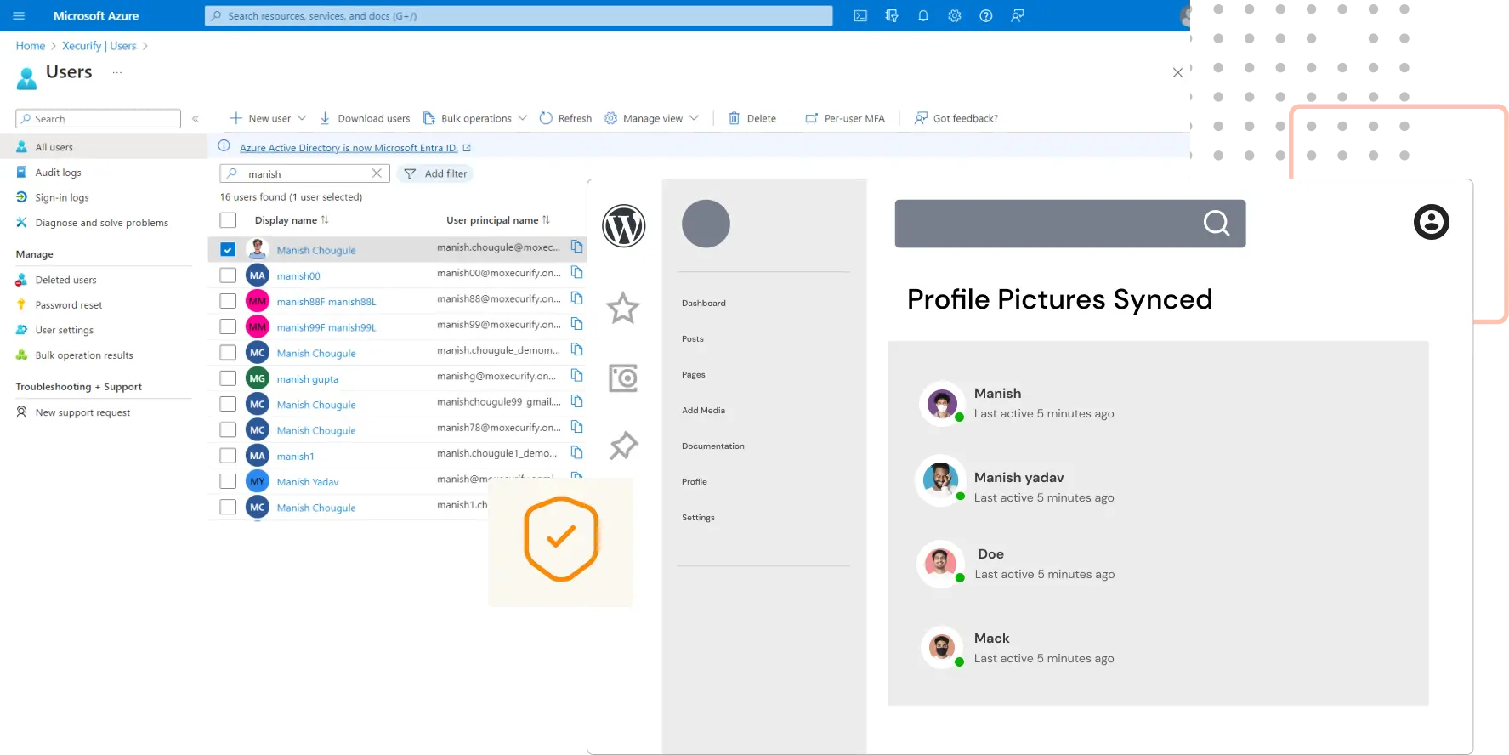Open Manish Yadav user link
This screenshot has height=755, width=1509.
click(x=307, y=482)
